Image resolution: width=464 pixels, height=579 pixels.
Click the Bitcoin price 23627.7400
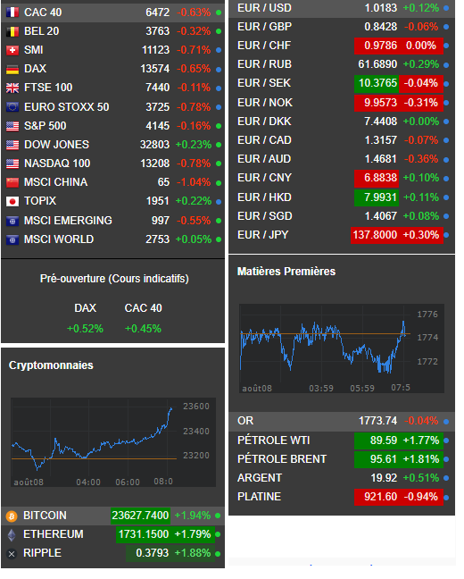point(140,516)
